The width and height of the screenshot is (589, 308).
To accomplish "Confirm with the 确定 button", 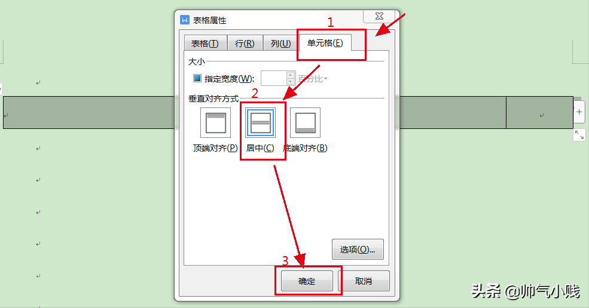I will tap(307, 281).
